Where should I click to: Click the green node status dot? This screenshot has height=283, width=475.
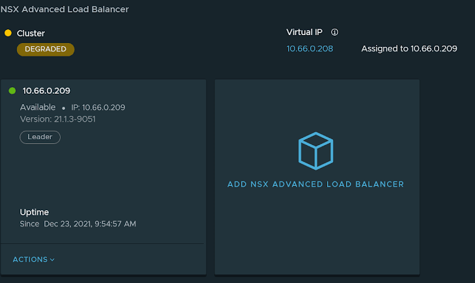[x=12, y=90]
